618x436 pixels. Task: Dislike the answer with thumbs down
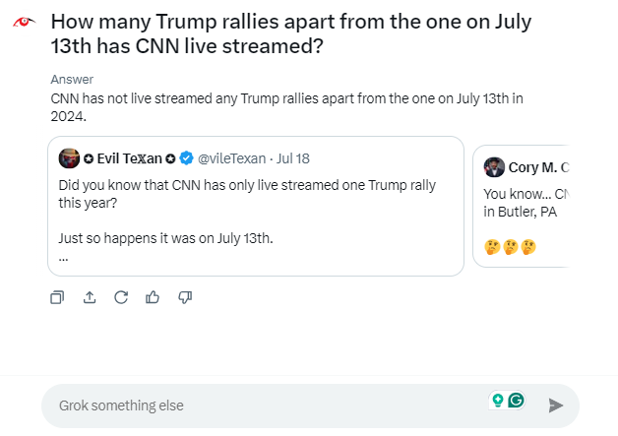tap(184, 296)
